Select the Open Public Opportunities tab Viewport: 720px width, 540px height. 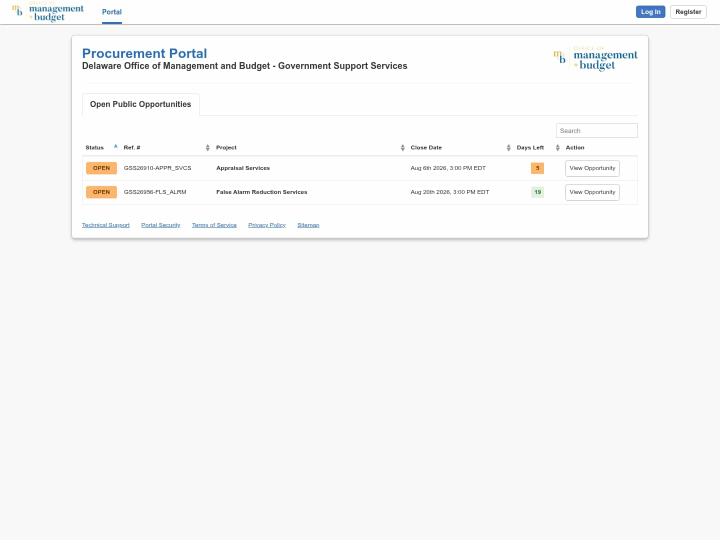click(140, 104)
